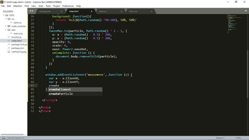Click the main.scss file type icon
This screenshot has width=249, height=140.
tap(11, 33)
